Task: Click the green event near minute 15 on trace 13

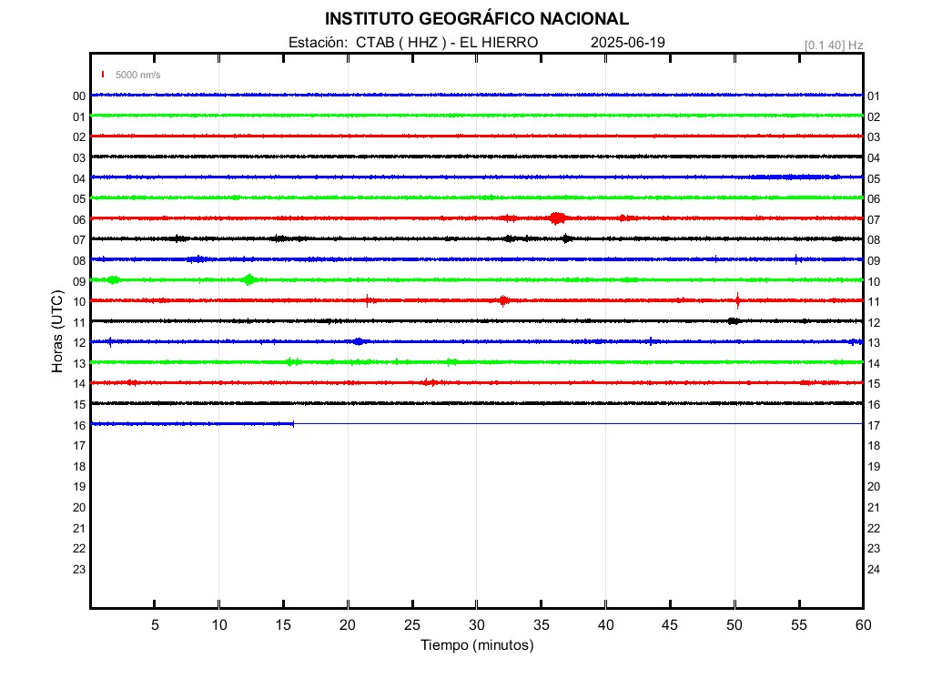Action: [x=292, y=361]
